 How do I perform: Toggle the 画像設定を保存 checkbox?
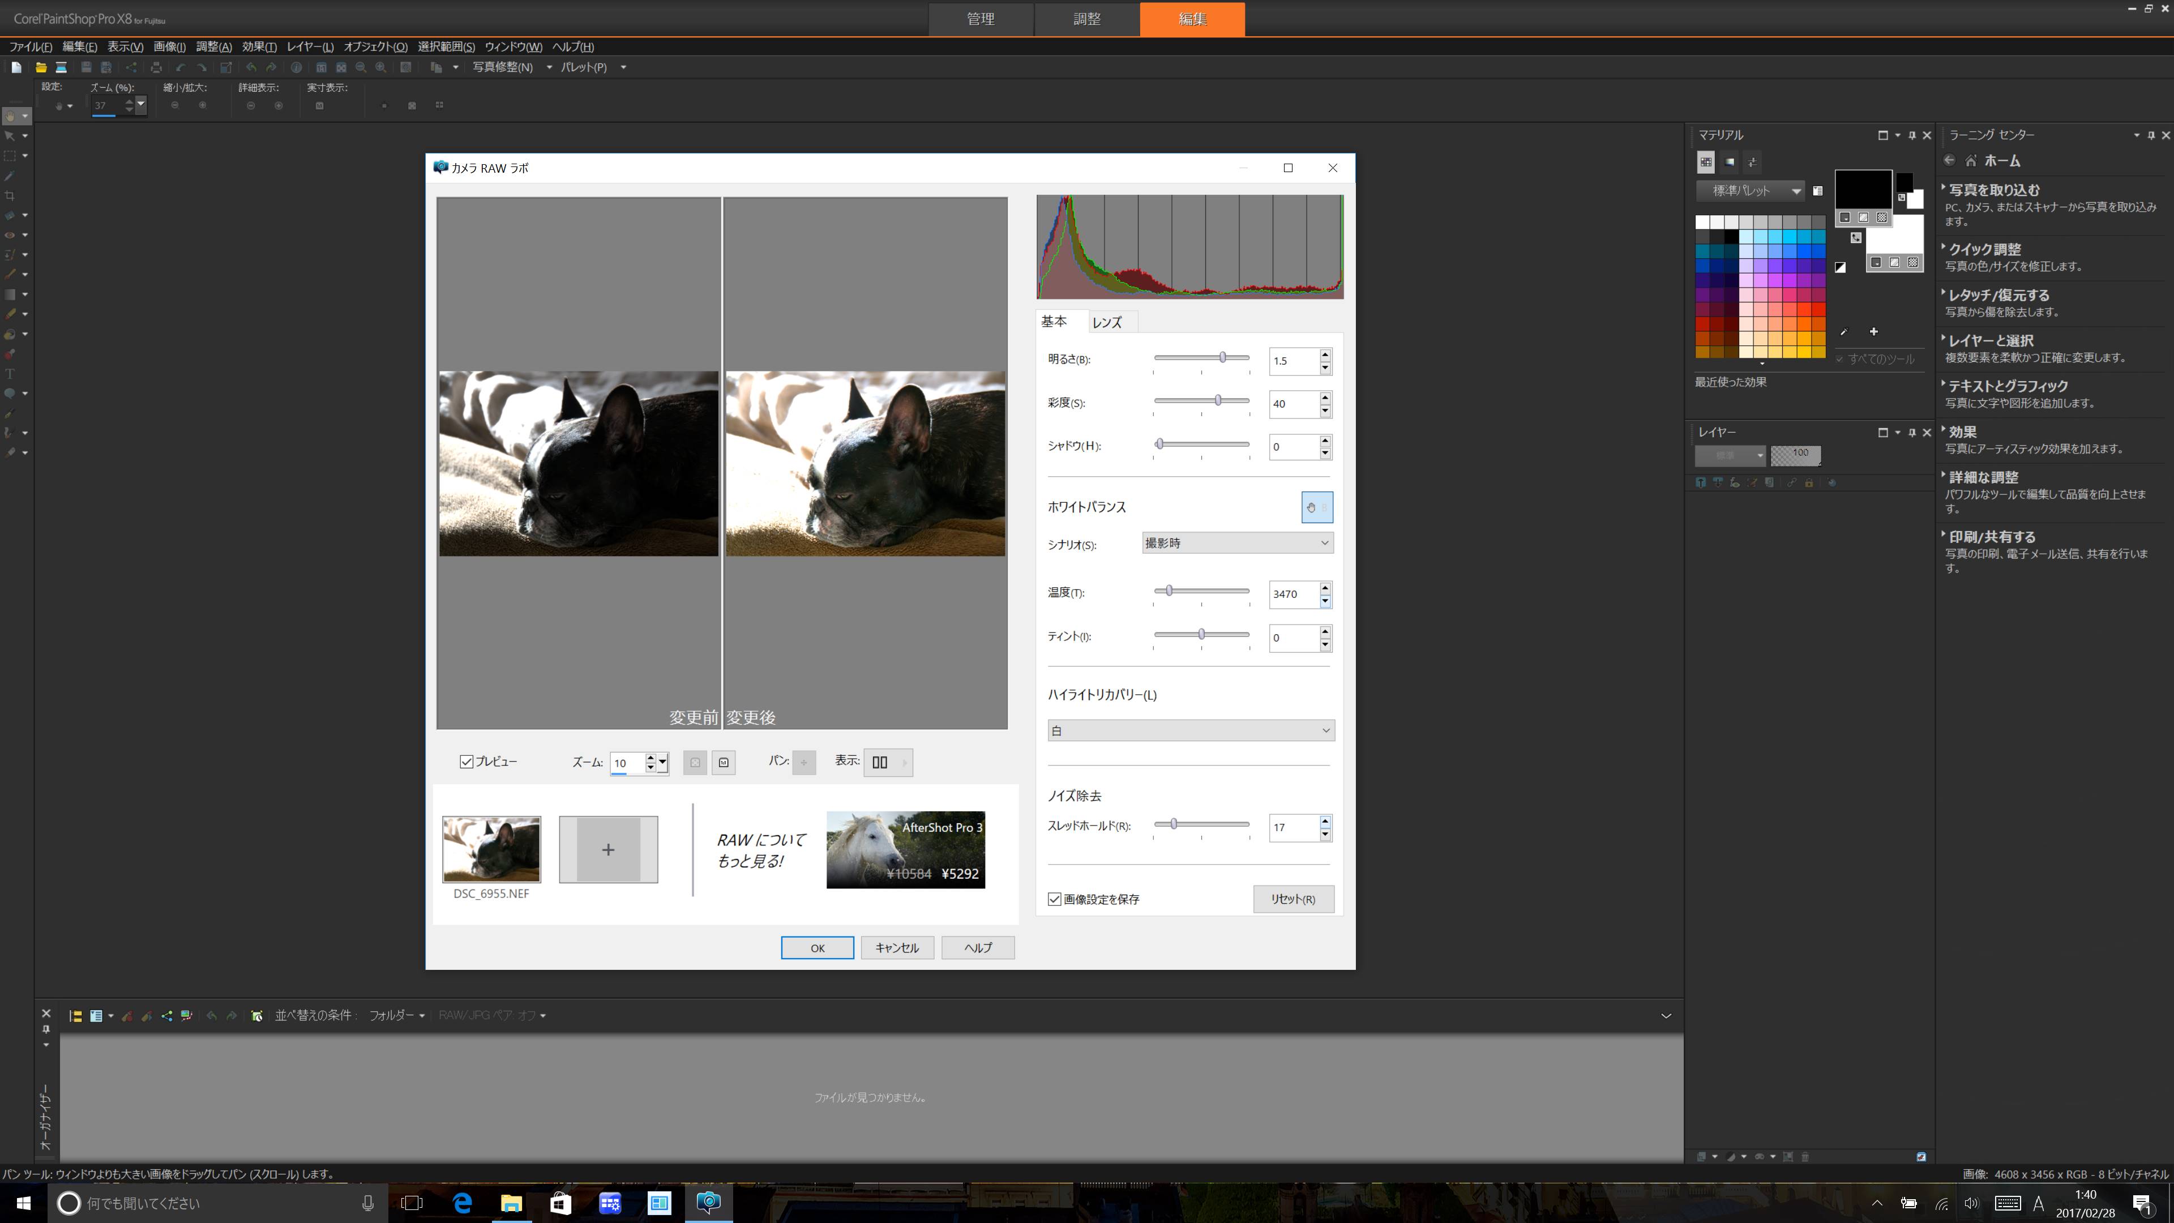click(1054, 899)
